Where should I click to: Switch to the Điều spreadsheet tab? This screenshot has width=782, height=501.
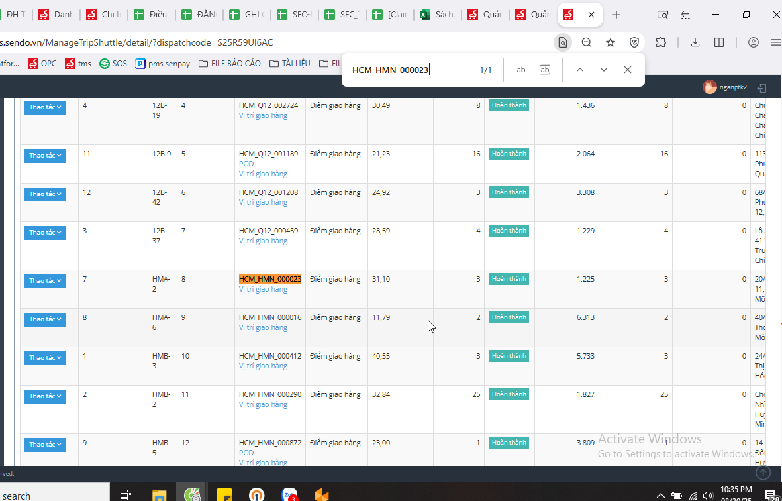(152, 15)
